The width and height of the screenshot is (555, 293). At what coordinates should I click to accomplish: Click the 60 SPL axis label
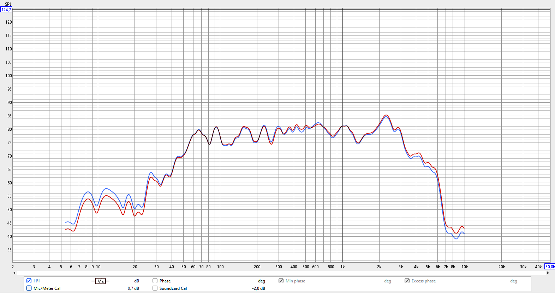coord(10,183)
